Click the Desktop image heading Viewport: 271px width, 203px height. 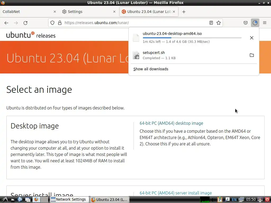[x=35, y=126]
